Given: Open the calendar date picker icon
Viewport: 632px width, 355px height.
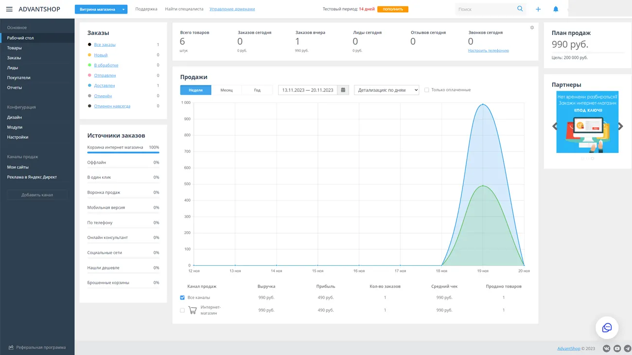Looking at the screenshot, I should (x=343, y=90).
